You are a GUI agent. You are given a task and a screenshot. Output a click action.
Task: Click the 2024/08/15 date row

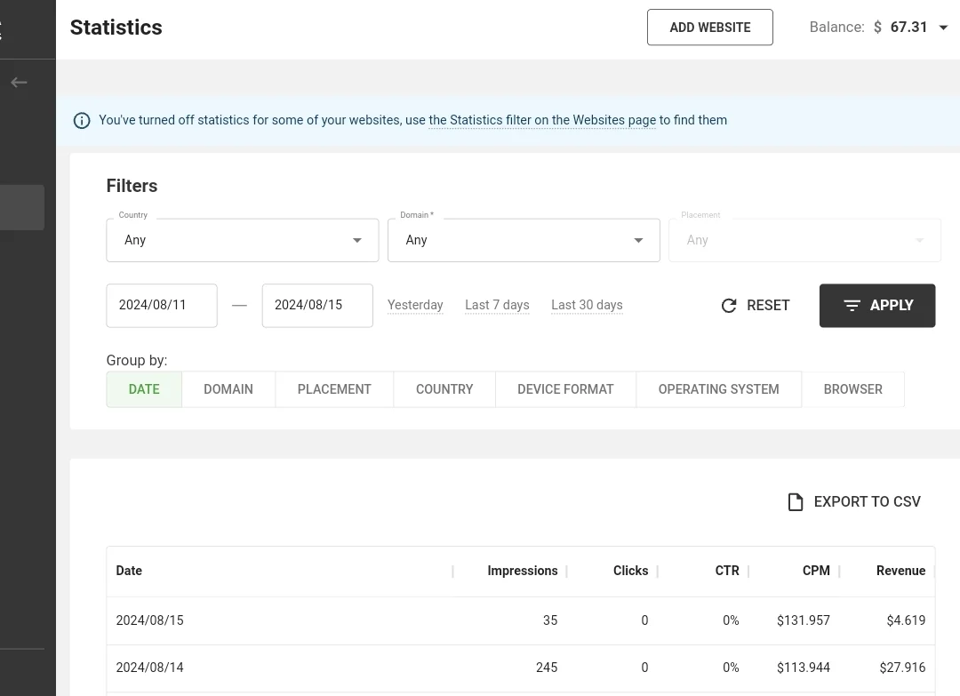click(520, 620)
